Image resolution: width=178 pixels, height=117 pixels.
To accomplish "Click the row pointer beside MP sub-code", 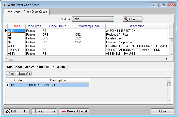I will click(x=8, y=85).
